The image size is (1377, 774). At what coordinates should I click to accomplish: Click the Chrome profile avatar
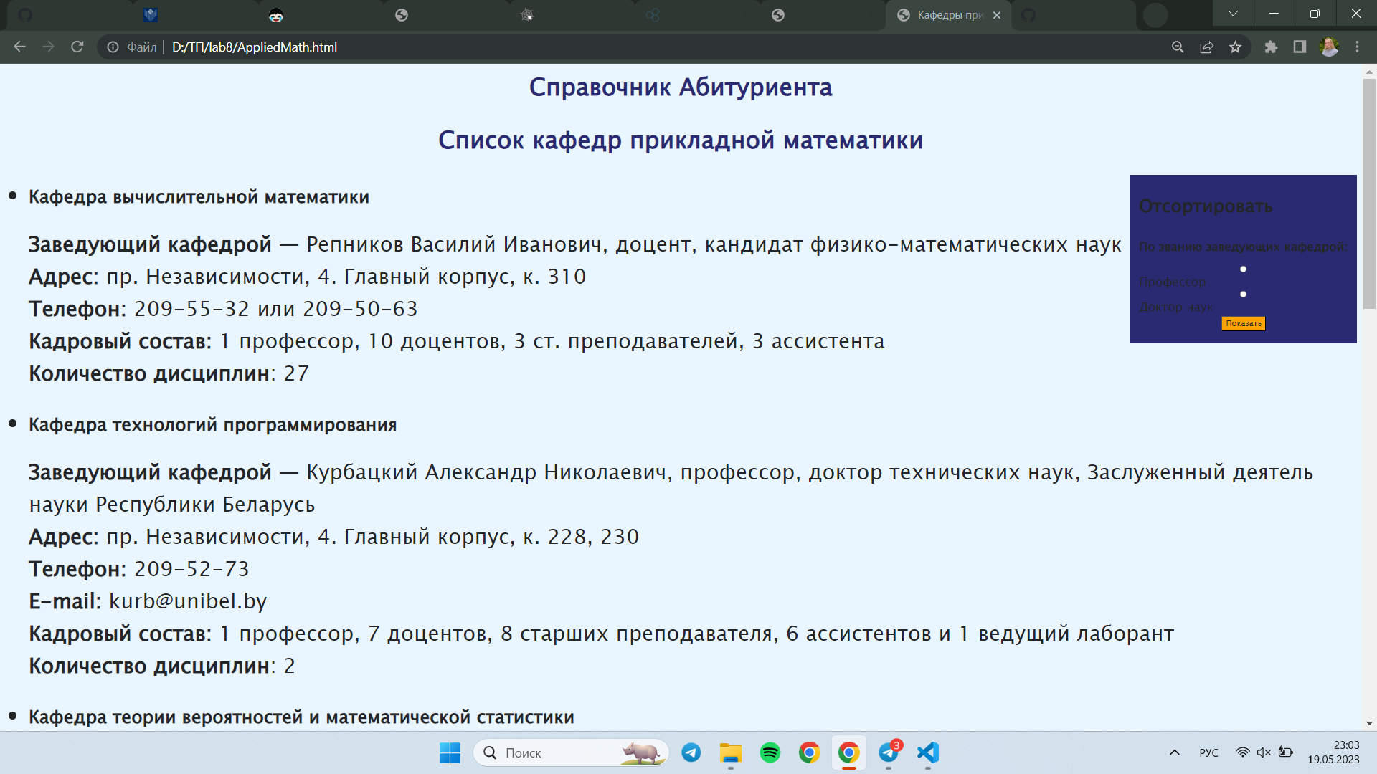(x=1329, y=47)
